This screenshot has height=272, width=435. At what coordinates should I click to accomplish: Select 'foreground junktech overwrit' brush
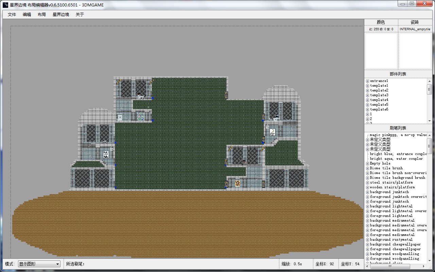398,197
